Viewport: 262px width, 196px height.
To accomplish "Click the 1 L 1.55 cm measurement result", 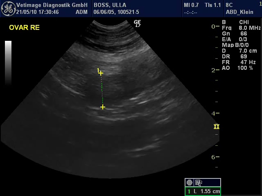I will [x=203, y=192].
